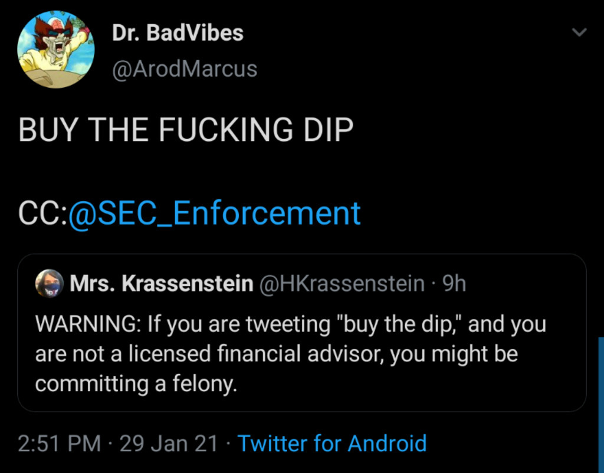The height and width of the screenshot is (473, 604).
Task: Open the Mrs. Krassenstein name in quoted tweet
Action: (x=161, y=284)
